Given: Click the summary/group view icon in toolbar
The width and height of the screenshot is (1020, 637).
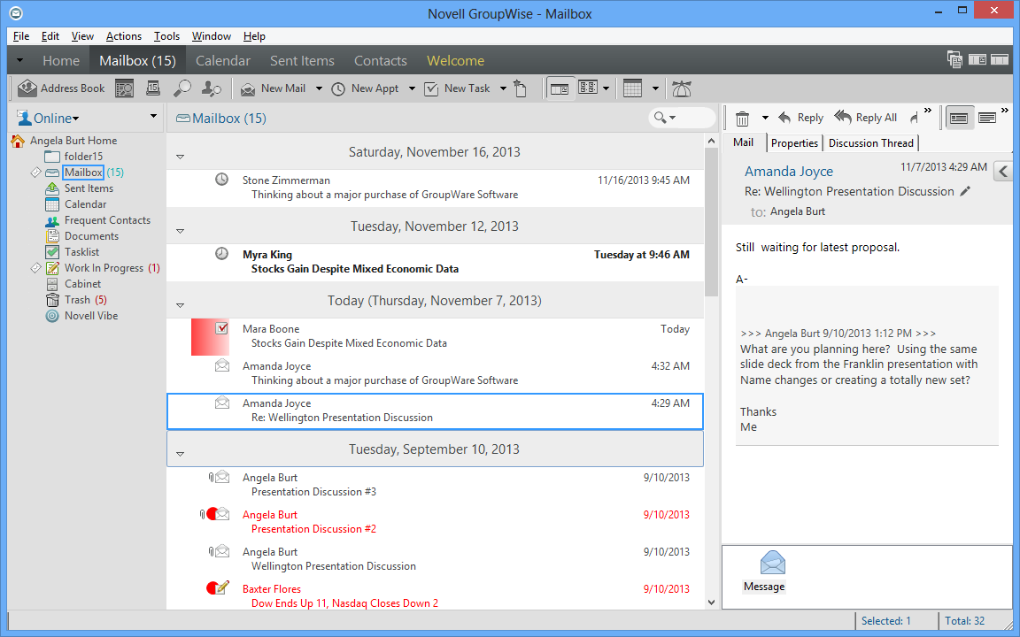Looking at the screenshot, I should click(588, 88).
